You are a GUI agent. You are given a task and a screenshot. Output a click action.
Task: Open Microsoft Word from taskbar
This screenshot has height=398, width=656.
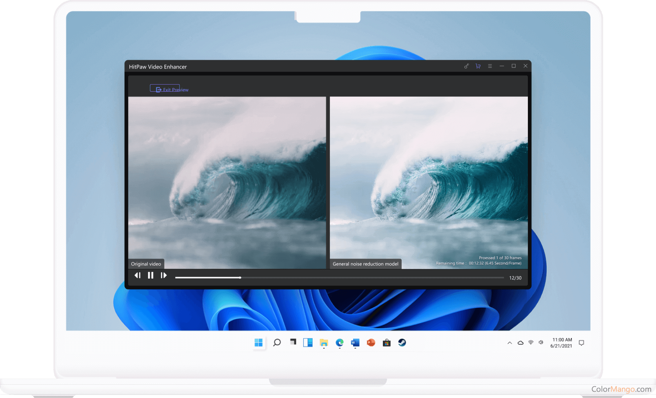355,343
